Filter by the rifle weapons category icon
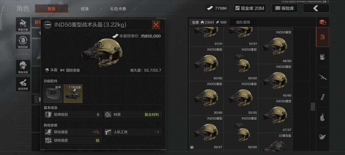 click(x=323, y=77)
